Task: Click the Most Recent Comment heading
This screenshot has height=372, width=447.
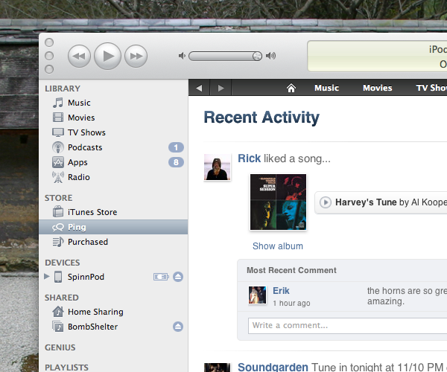Action: pos(291,270)
